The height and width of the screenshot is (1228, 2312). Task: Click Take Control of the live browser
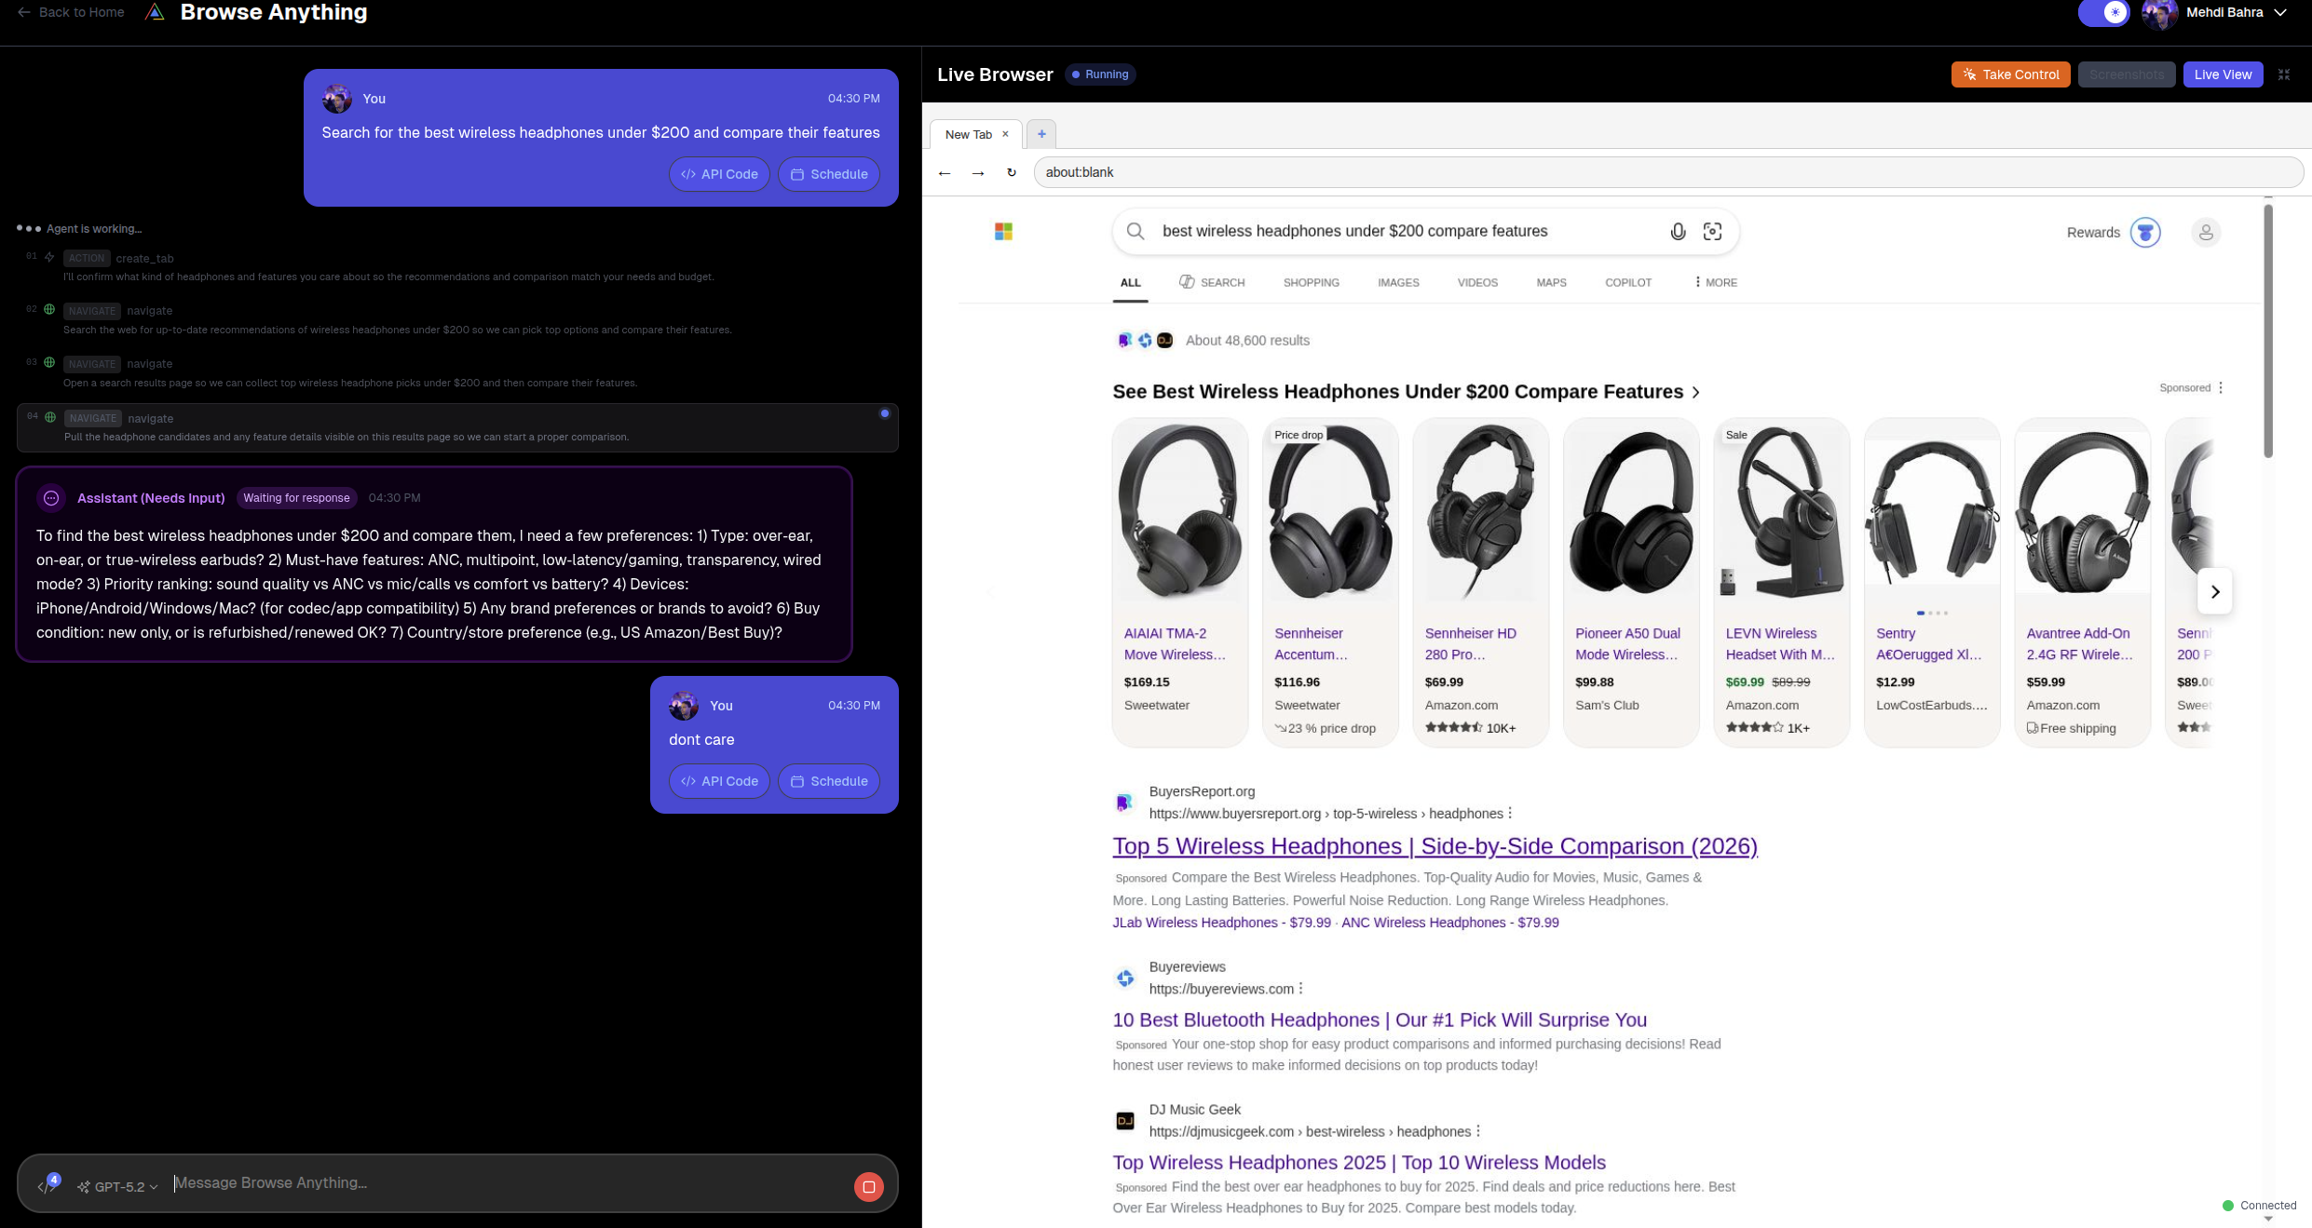(2010, 74)
